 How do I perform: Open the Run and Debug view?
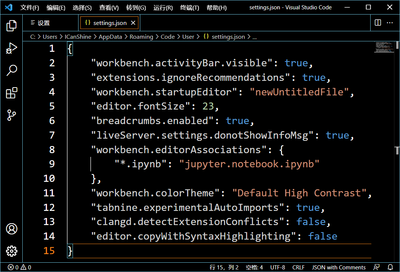tap(12, 48)
